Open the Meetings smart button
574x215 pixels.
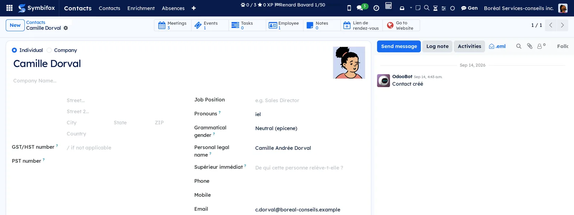(173, 25)
